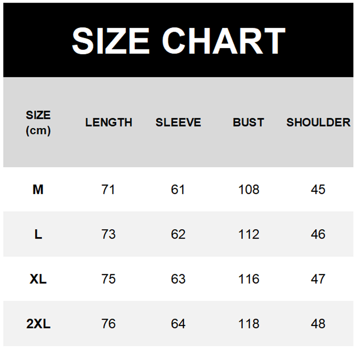The width and height of the screenshot is (356, 356).
Task: Select sleeve value 62 in L row
Action: pyautogui.click(x=178, y=235)
